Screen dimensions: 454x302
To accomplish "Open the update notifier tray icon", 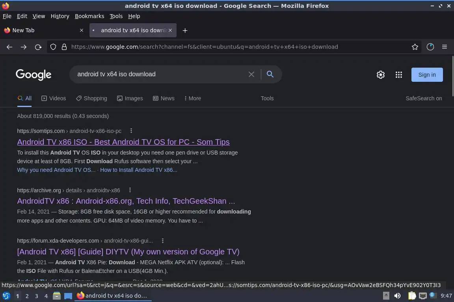I will pyautogui.click(x=432, y=295).
